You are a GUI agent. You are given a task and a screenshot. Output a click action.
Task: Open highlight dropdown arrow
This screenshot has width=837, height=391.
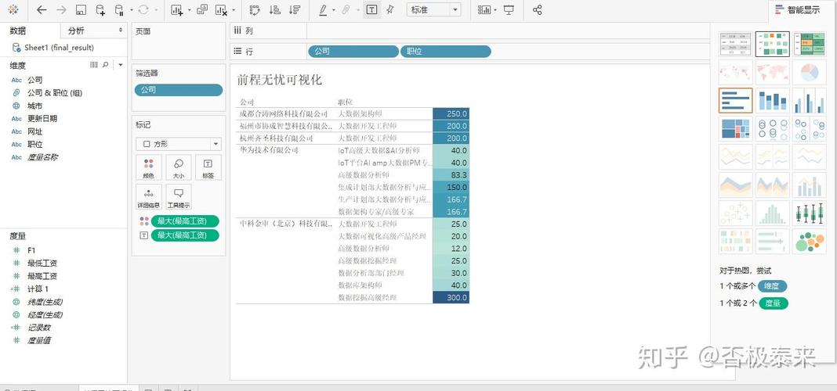[334, 10]
